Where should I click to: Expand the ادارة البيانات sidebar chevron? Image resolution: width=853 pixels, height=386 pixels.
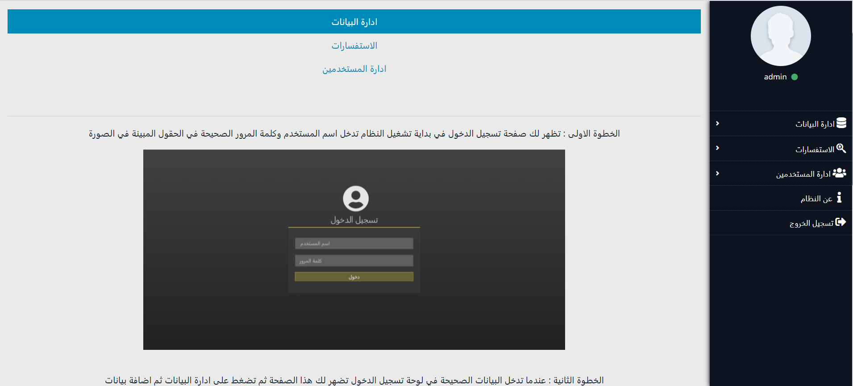coord(717,123)
